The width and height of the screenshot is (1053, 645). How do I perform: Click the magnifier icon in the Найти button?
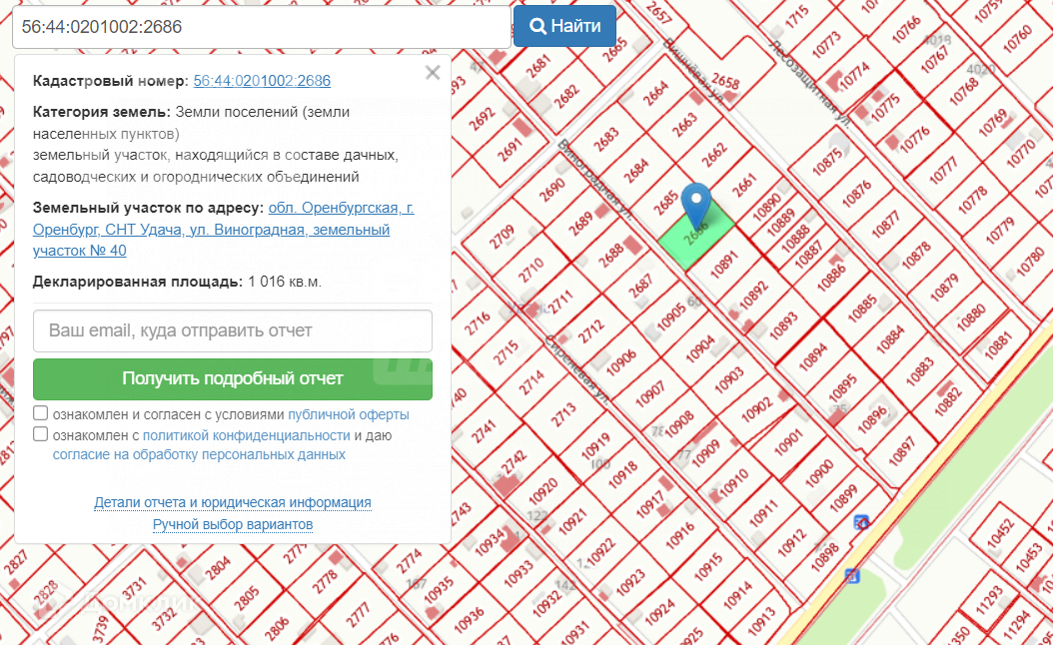(x=537, y=26)
